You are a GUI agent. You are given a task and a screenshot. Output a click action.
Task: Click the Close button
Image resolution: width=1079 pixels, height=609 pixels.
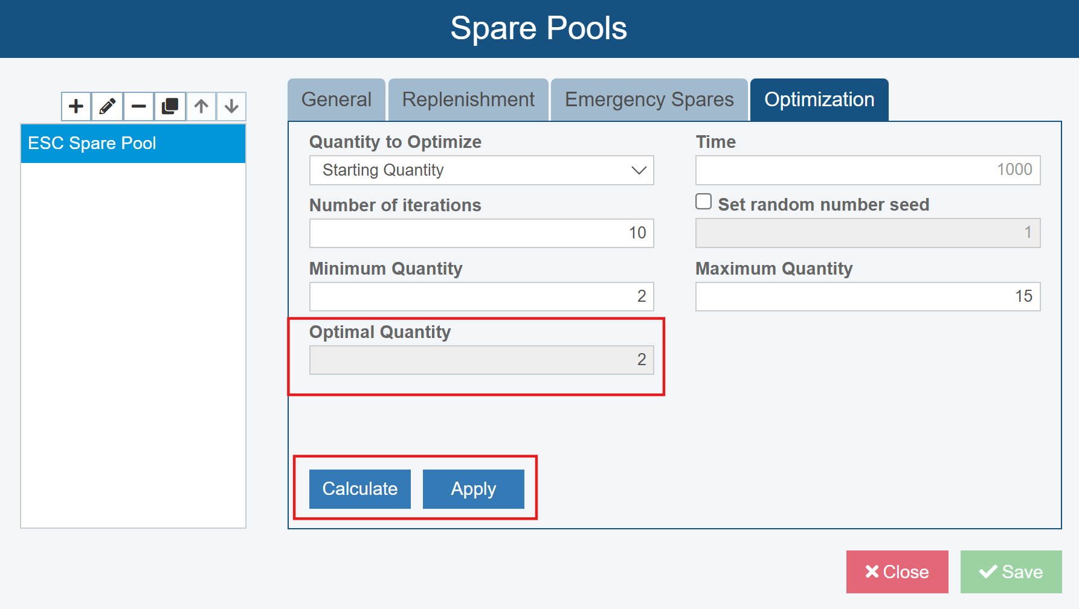click(x=897, y=572)
